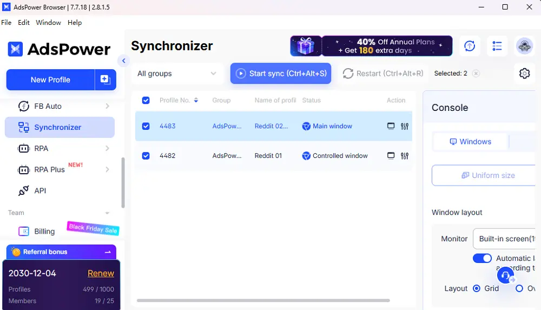Click the gift box promo icon

pyautogui.click(x=306, y=46)
